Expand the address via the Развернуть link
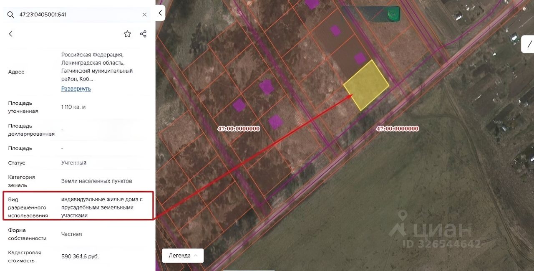 click(x=76, y=89)
